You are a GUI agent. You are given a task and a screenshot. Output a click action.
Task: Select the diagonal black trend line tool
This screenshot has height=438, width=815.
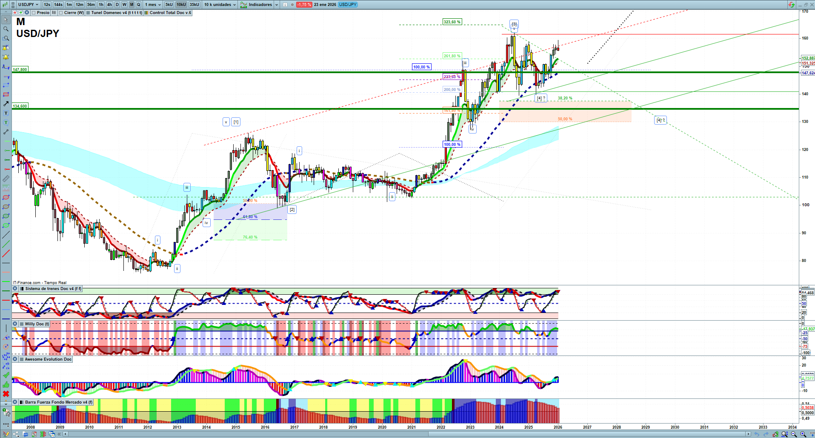click(x=6, y=235)
